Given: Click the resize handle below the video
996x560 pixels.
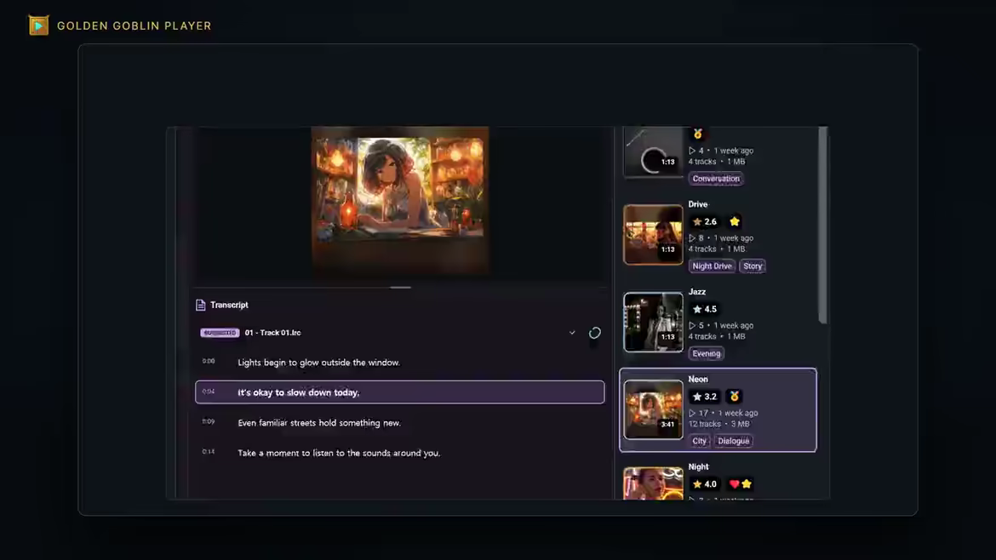Looking at the screenshot, I should pos(400,288).
